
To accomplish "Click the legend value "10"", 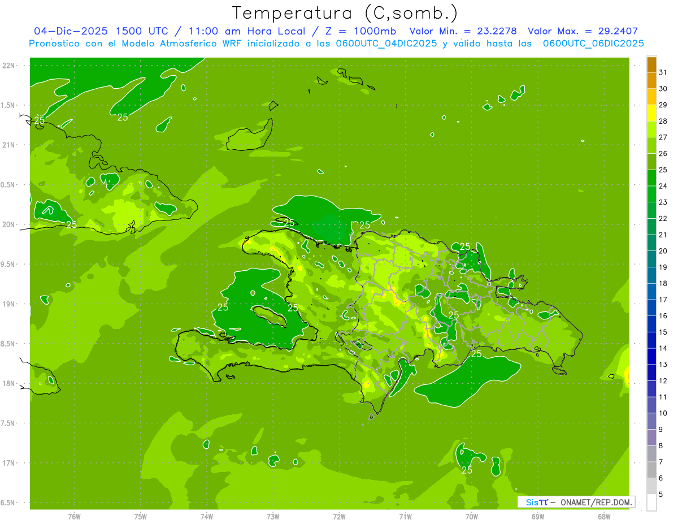I will click(x=663, y=413).
